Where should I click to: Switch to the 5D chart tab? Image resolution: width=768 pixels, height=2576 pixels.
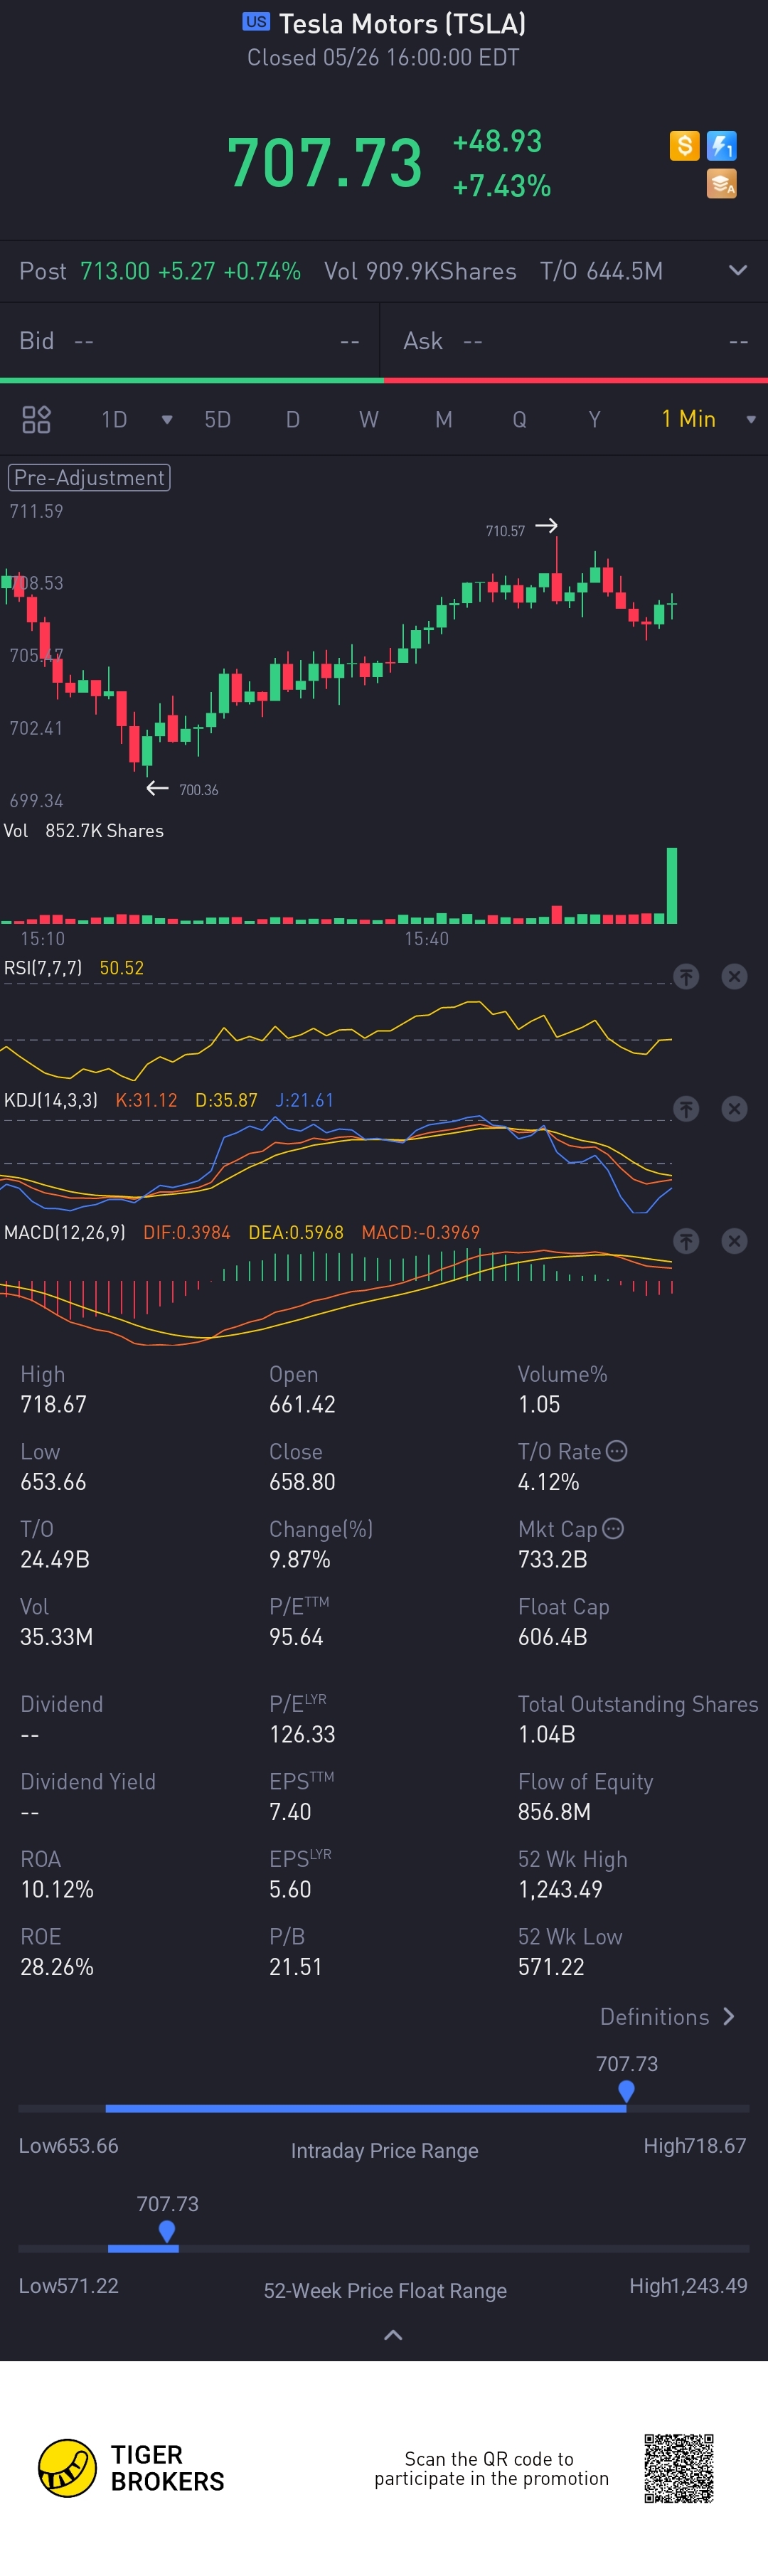(x=217, y=419)
